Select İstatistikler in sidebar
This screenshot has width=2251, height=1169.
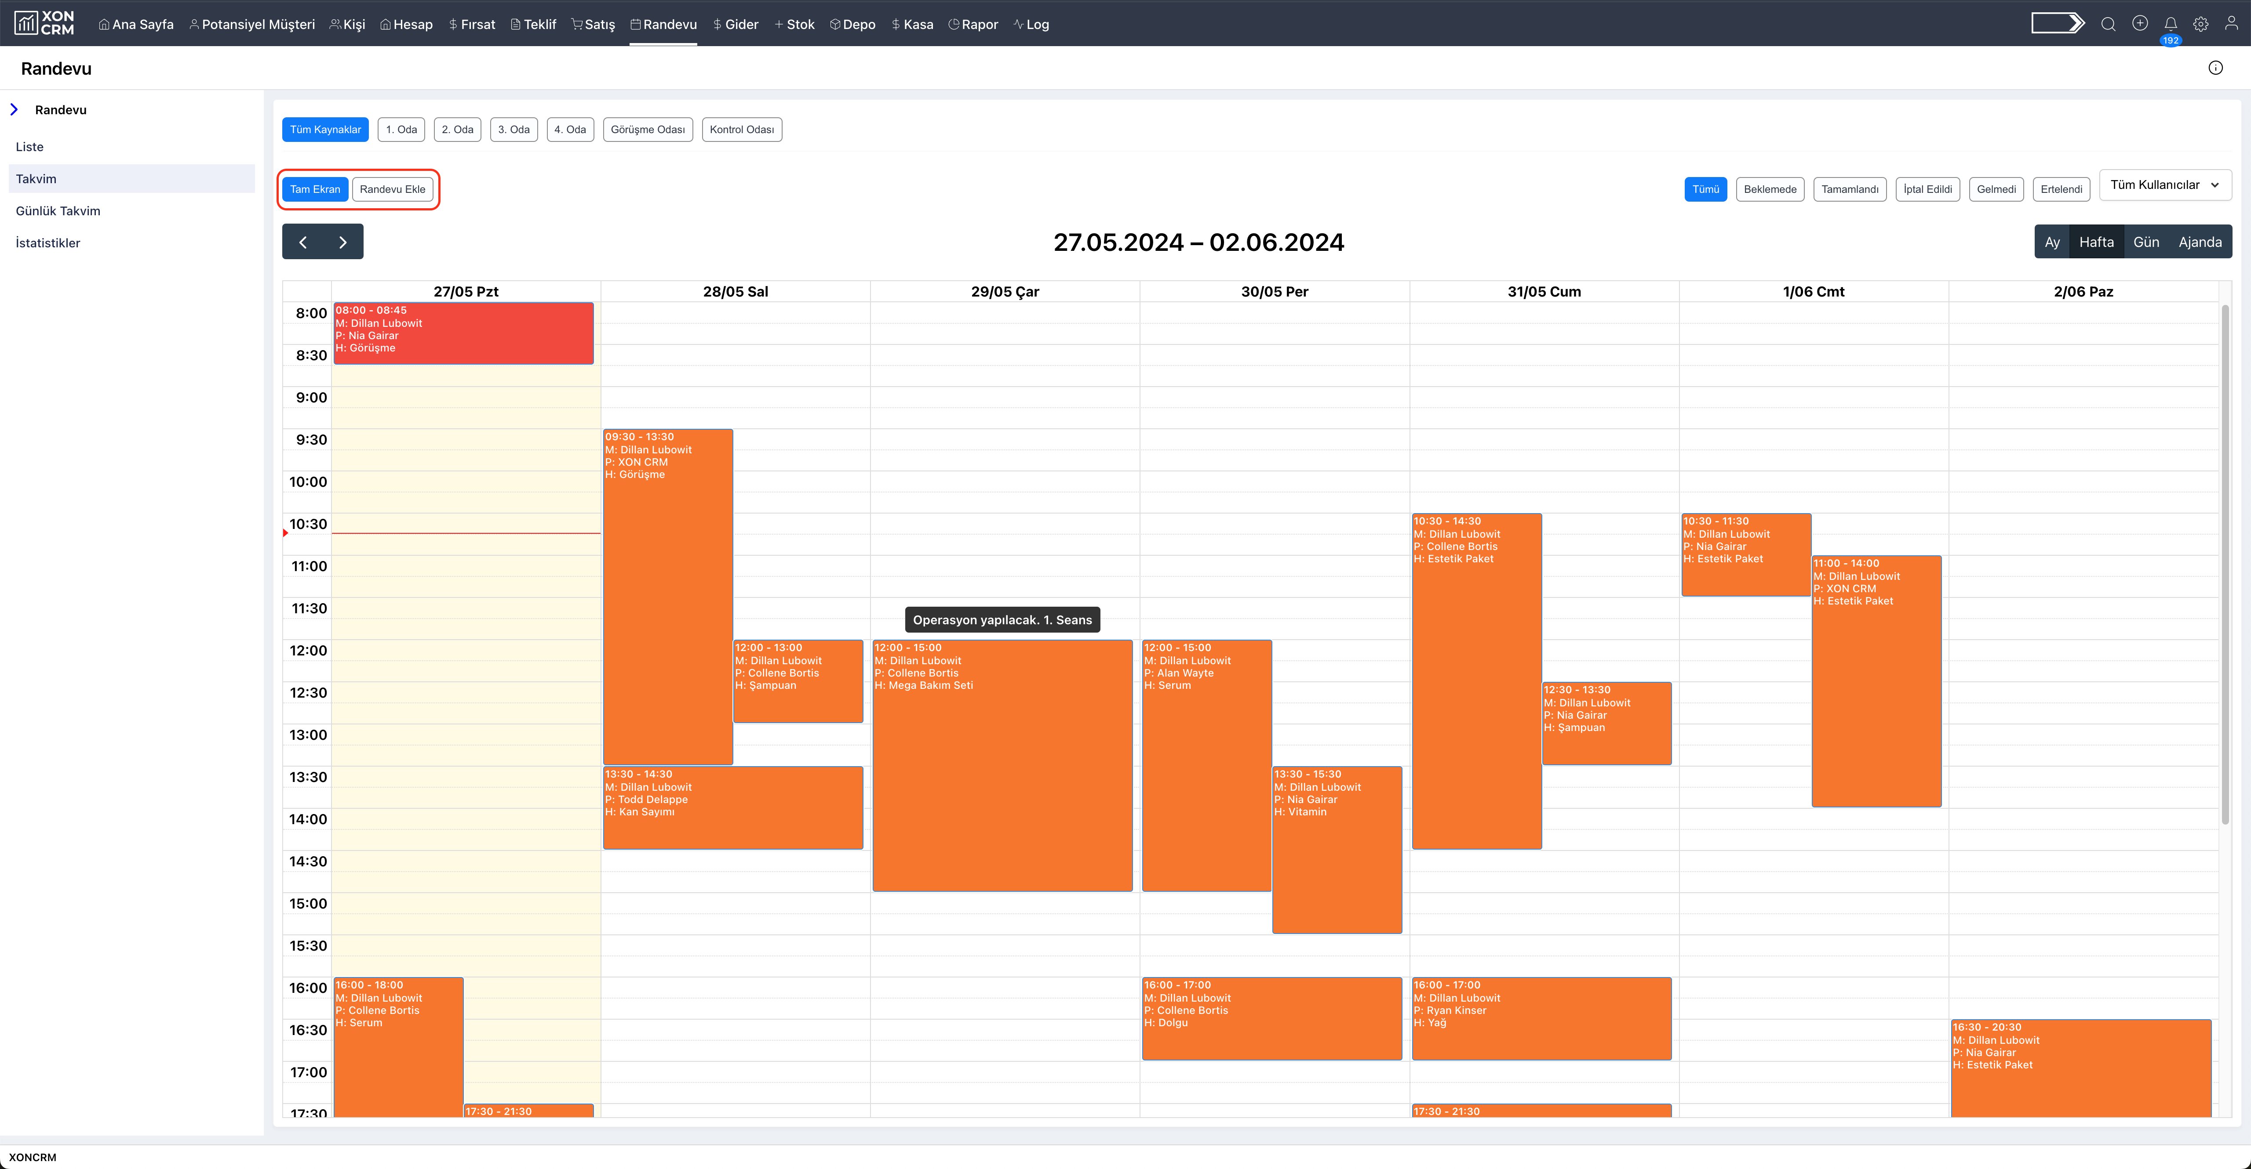131,242
